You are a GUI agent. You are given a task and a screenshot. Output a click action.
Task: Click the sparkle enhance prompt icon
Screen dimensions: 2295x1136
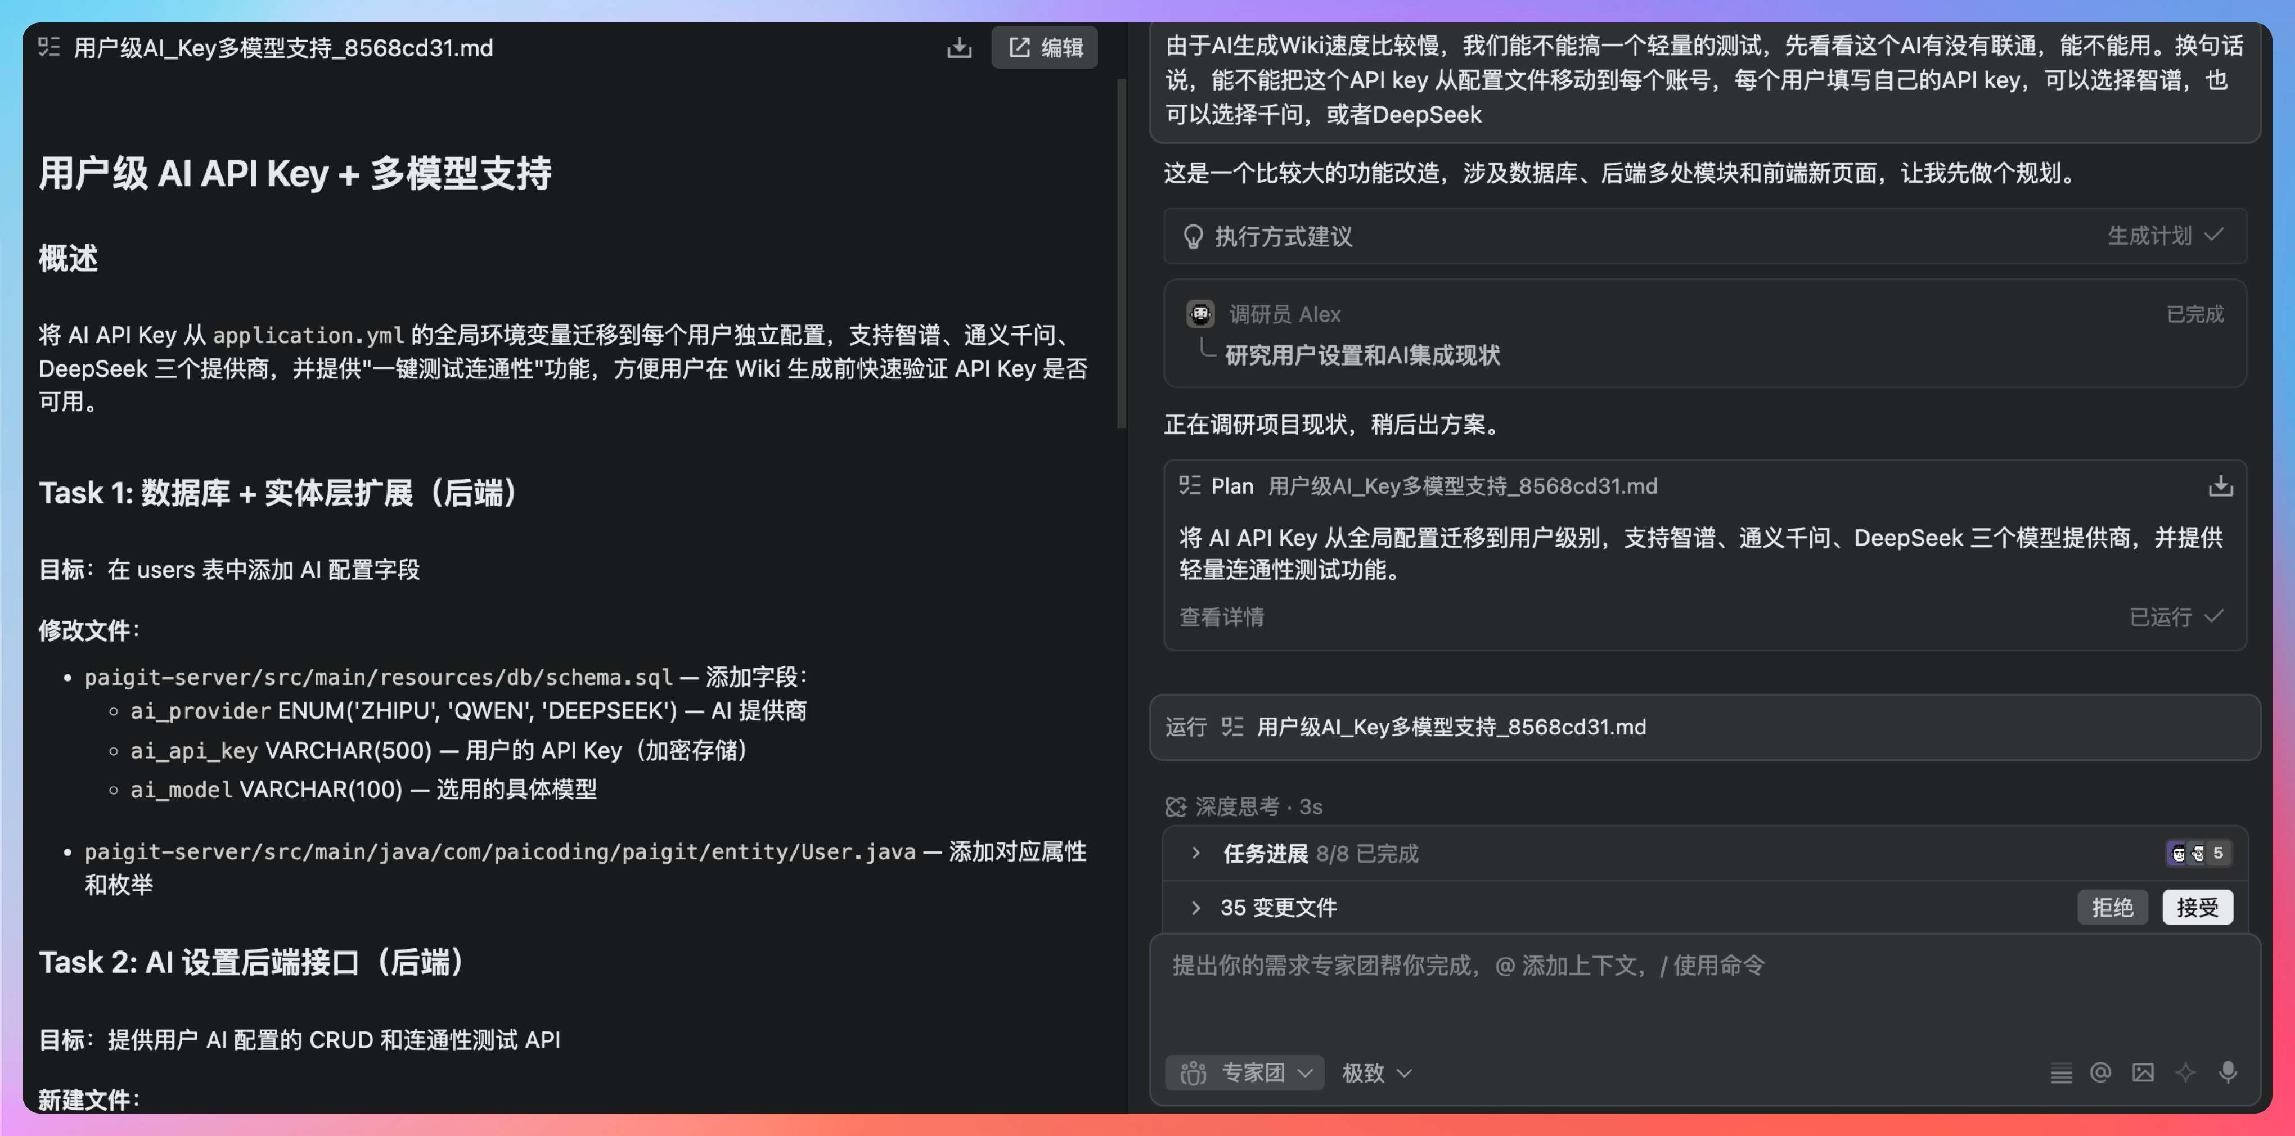click(x=2185, y=1072)
